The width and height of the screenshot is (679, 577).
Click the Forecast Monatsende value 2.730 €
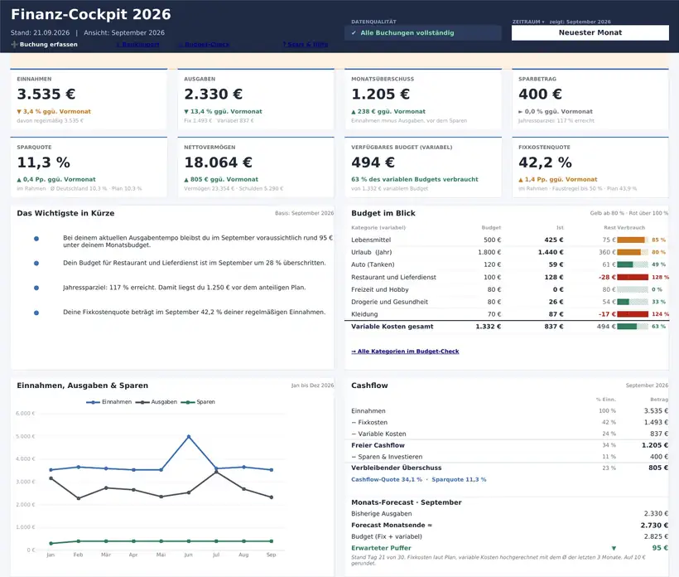coord(654,526)
